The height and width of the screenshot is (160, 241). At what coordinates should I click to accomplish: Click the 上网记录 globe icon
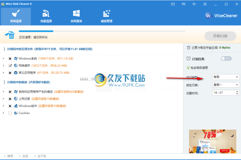click(16, 99)
